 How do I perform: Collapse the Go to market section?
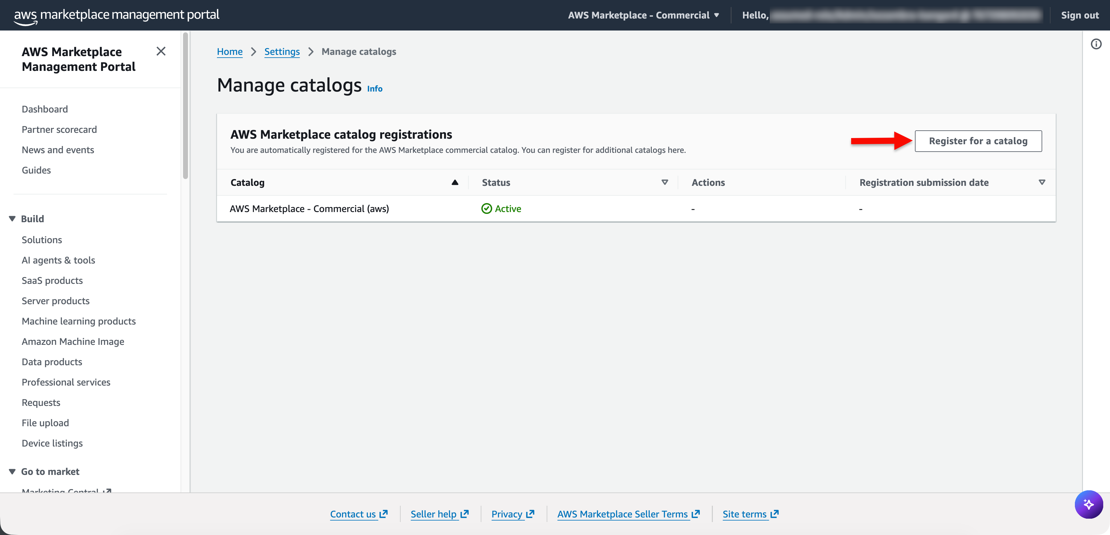(x=12, y=472)
